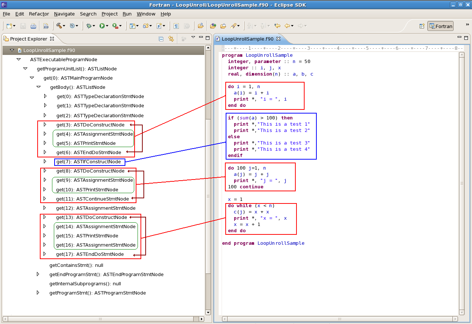Open the Search flashlight dropdown arrow
This screenshot has width=472, height=324.
(x=238, y=26)
